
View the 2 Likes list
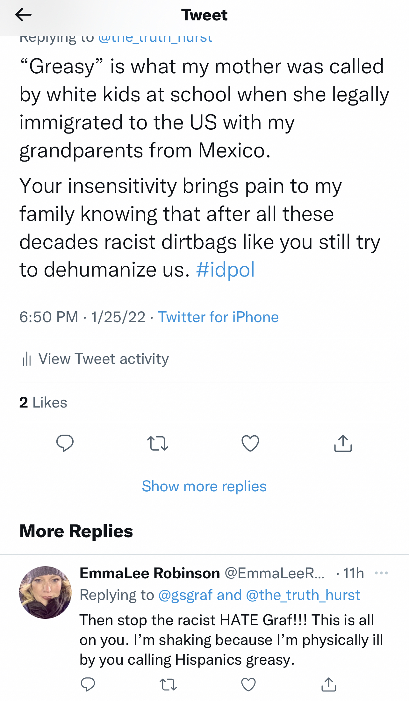[x=43, y=402]
